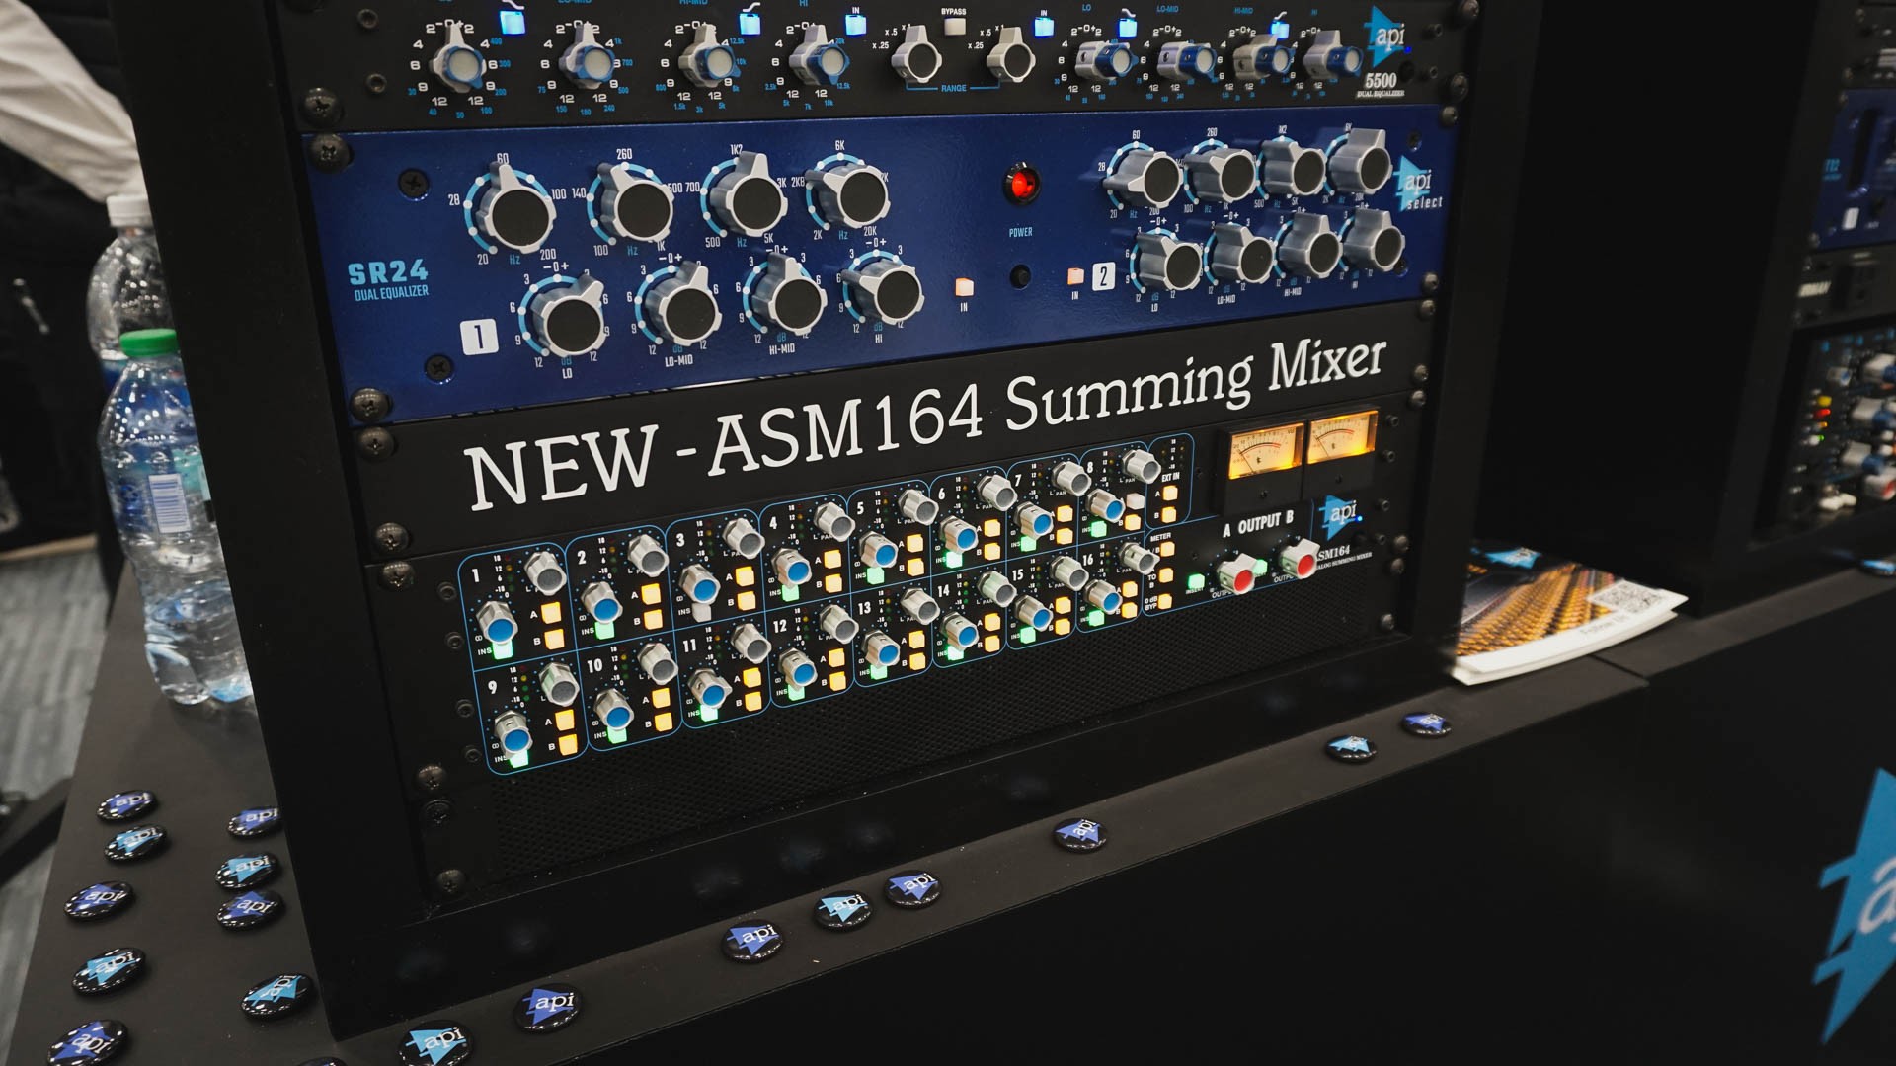Toggle the 0 dB BYP button on ASM164
The image size is (1896, 1066).
1165,599
